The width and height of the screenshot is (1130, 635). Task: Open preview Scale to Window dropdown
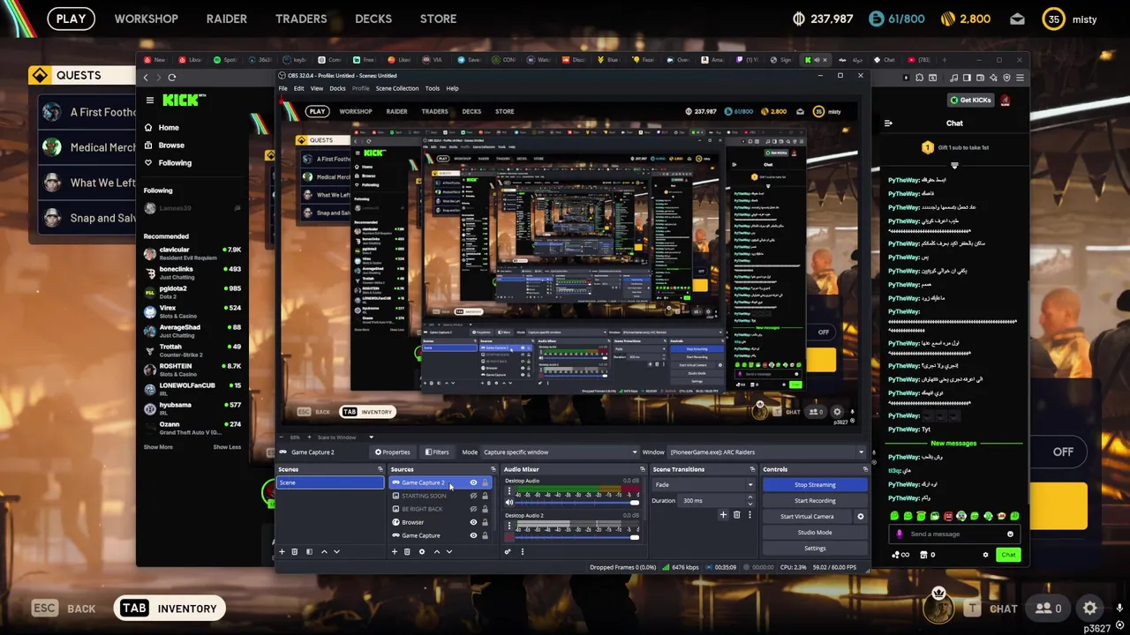344,437
